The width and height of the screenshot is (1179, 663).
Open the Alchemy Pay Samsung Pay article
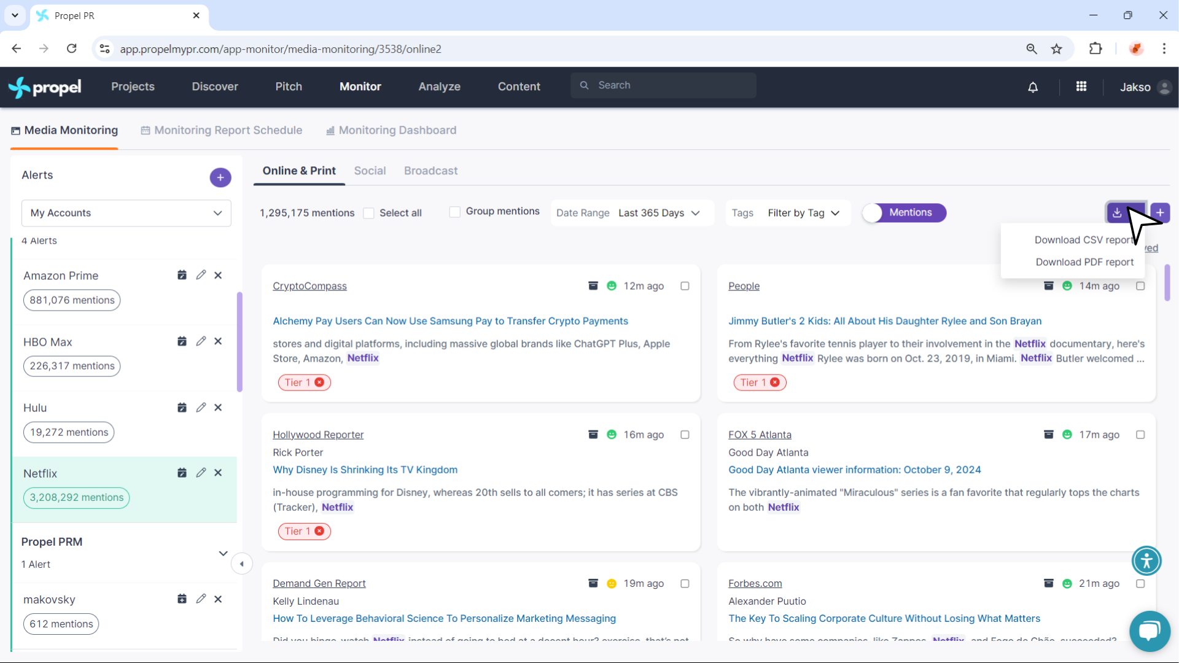pos(450,321)
